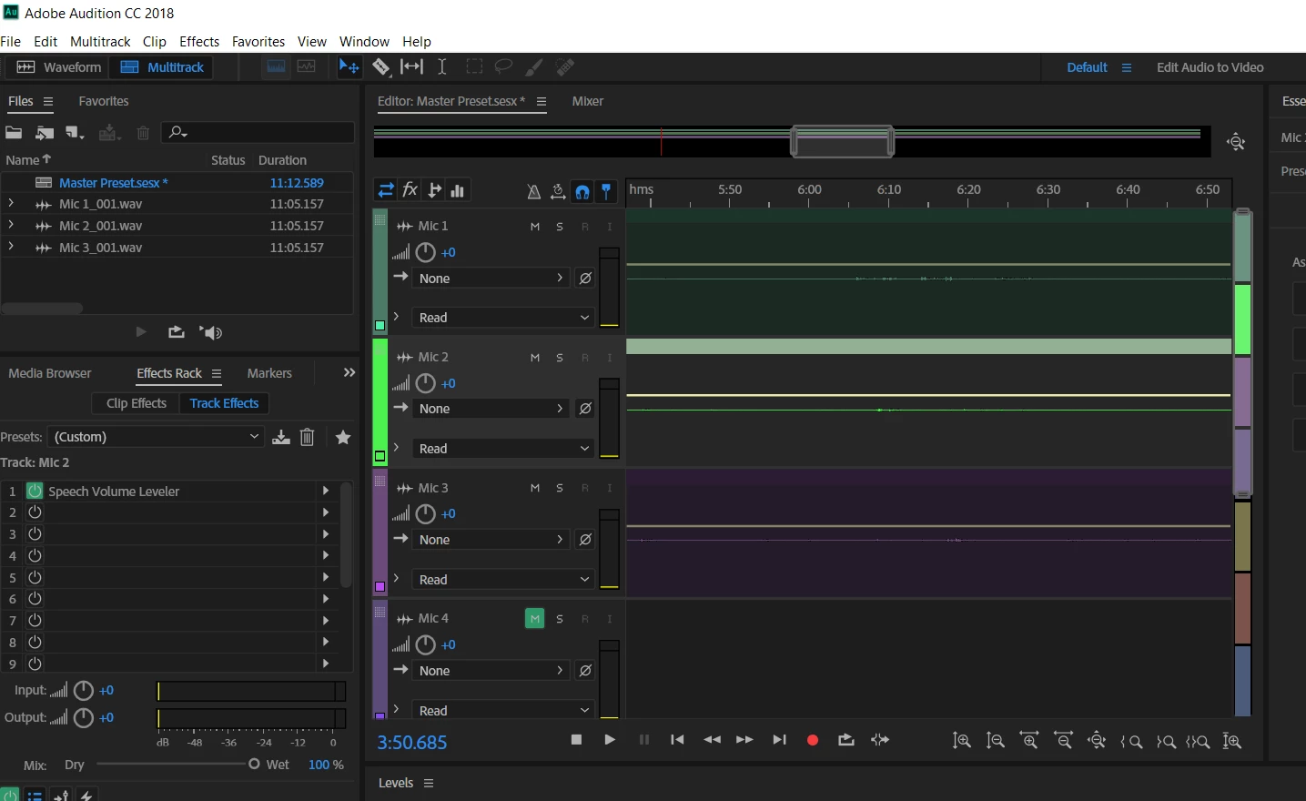The image size is (1306, 801).
Task: Expand Mic 1_001.wav file entry
Action: (10, 204)
